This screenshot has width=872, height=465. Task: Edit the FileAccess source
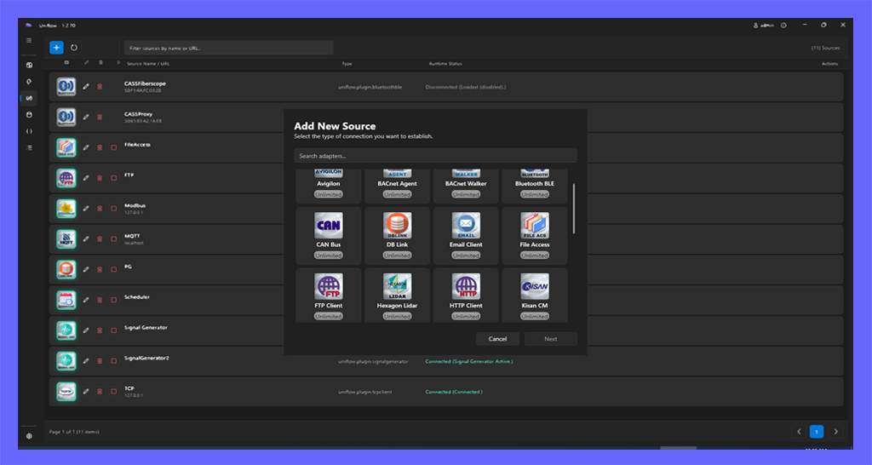86,148
